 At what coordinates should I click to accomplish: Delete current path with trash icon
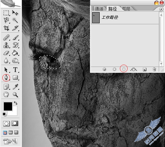pyautogui.click(x=154, y=69)
